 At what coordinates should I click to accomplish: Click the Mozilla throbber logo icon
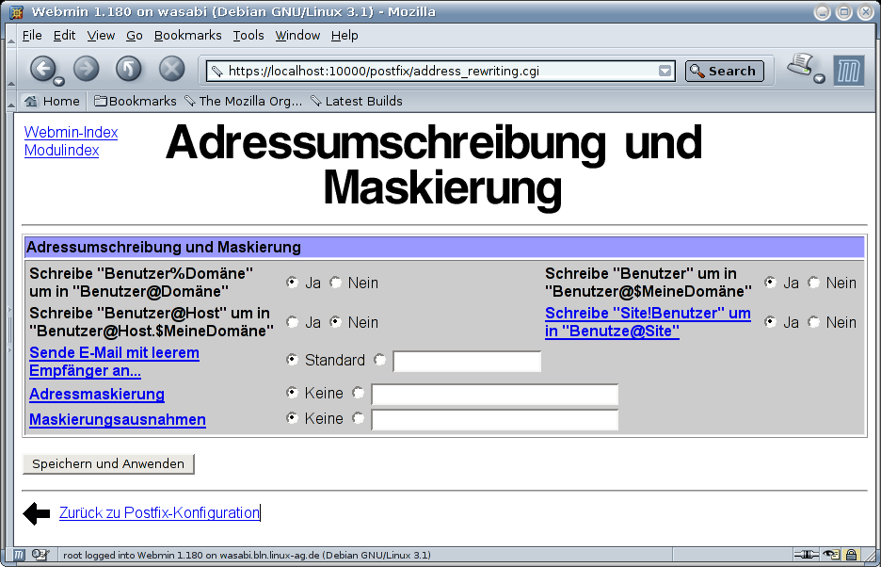[848, 71]
